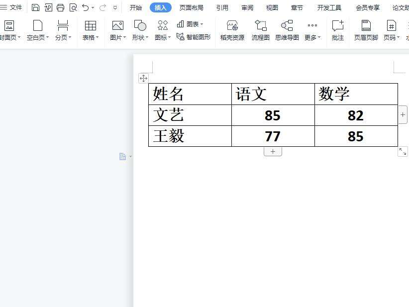Open the 开发工具 tab
409x307 pixels.
click(x=329, y=8)
